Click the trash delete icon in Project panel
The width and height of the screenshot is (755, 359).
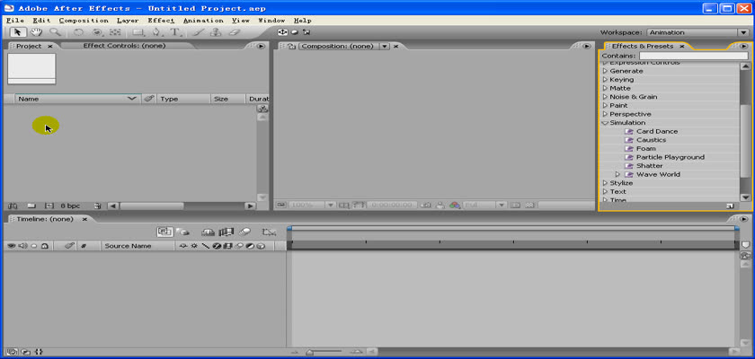tap(98, 206)
